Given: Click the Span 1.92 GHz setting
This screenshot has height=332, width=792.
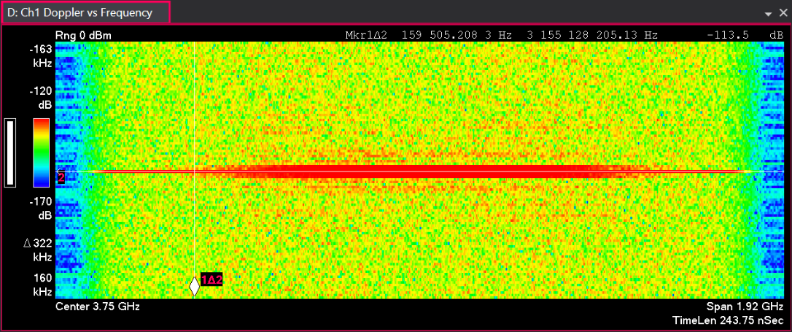Looking at the screenshot, I should [745, 306].
